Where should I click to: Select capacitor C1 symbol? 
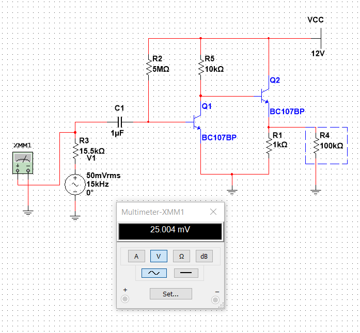coord(119,122)
